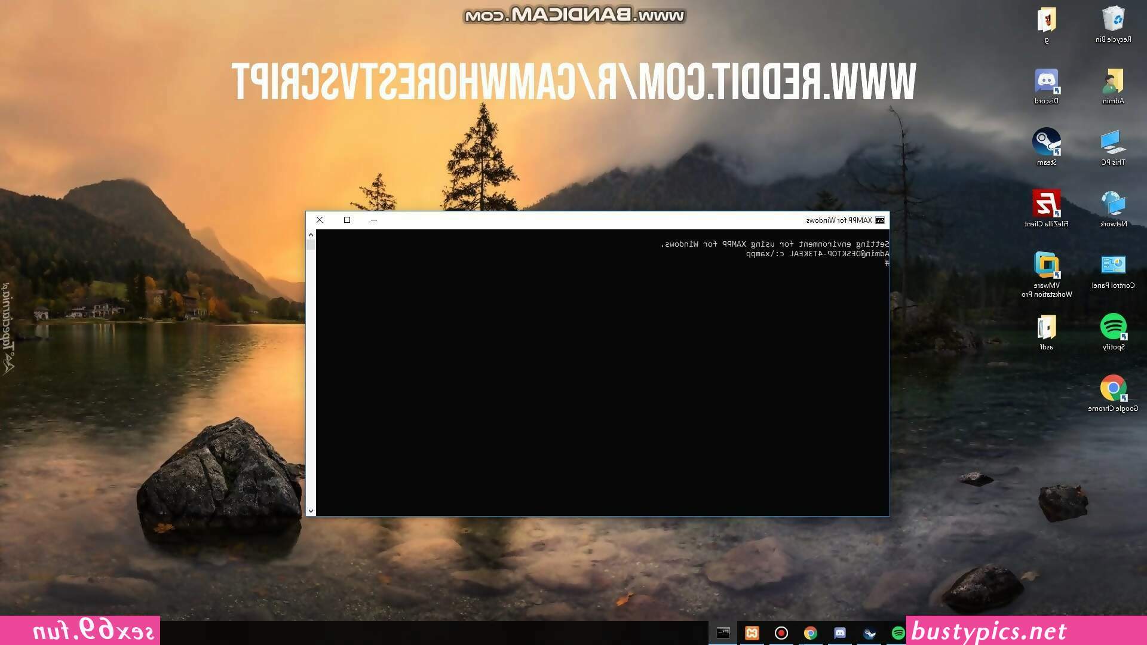This screenshot has width=1147, height=645.
Task: Switch to Spotify via the taskbar icon
Action: point(898,633)
